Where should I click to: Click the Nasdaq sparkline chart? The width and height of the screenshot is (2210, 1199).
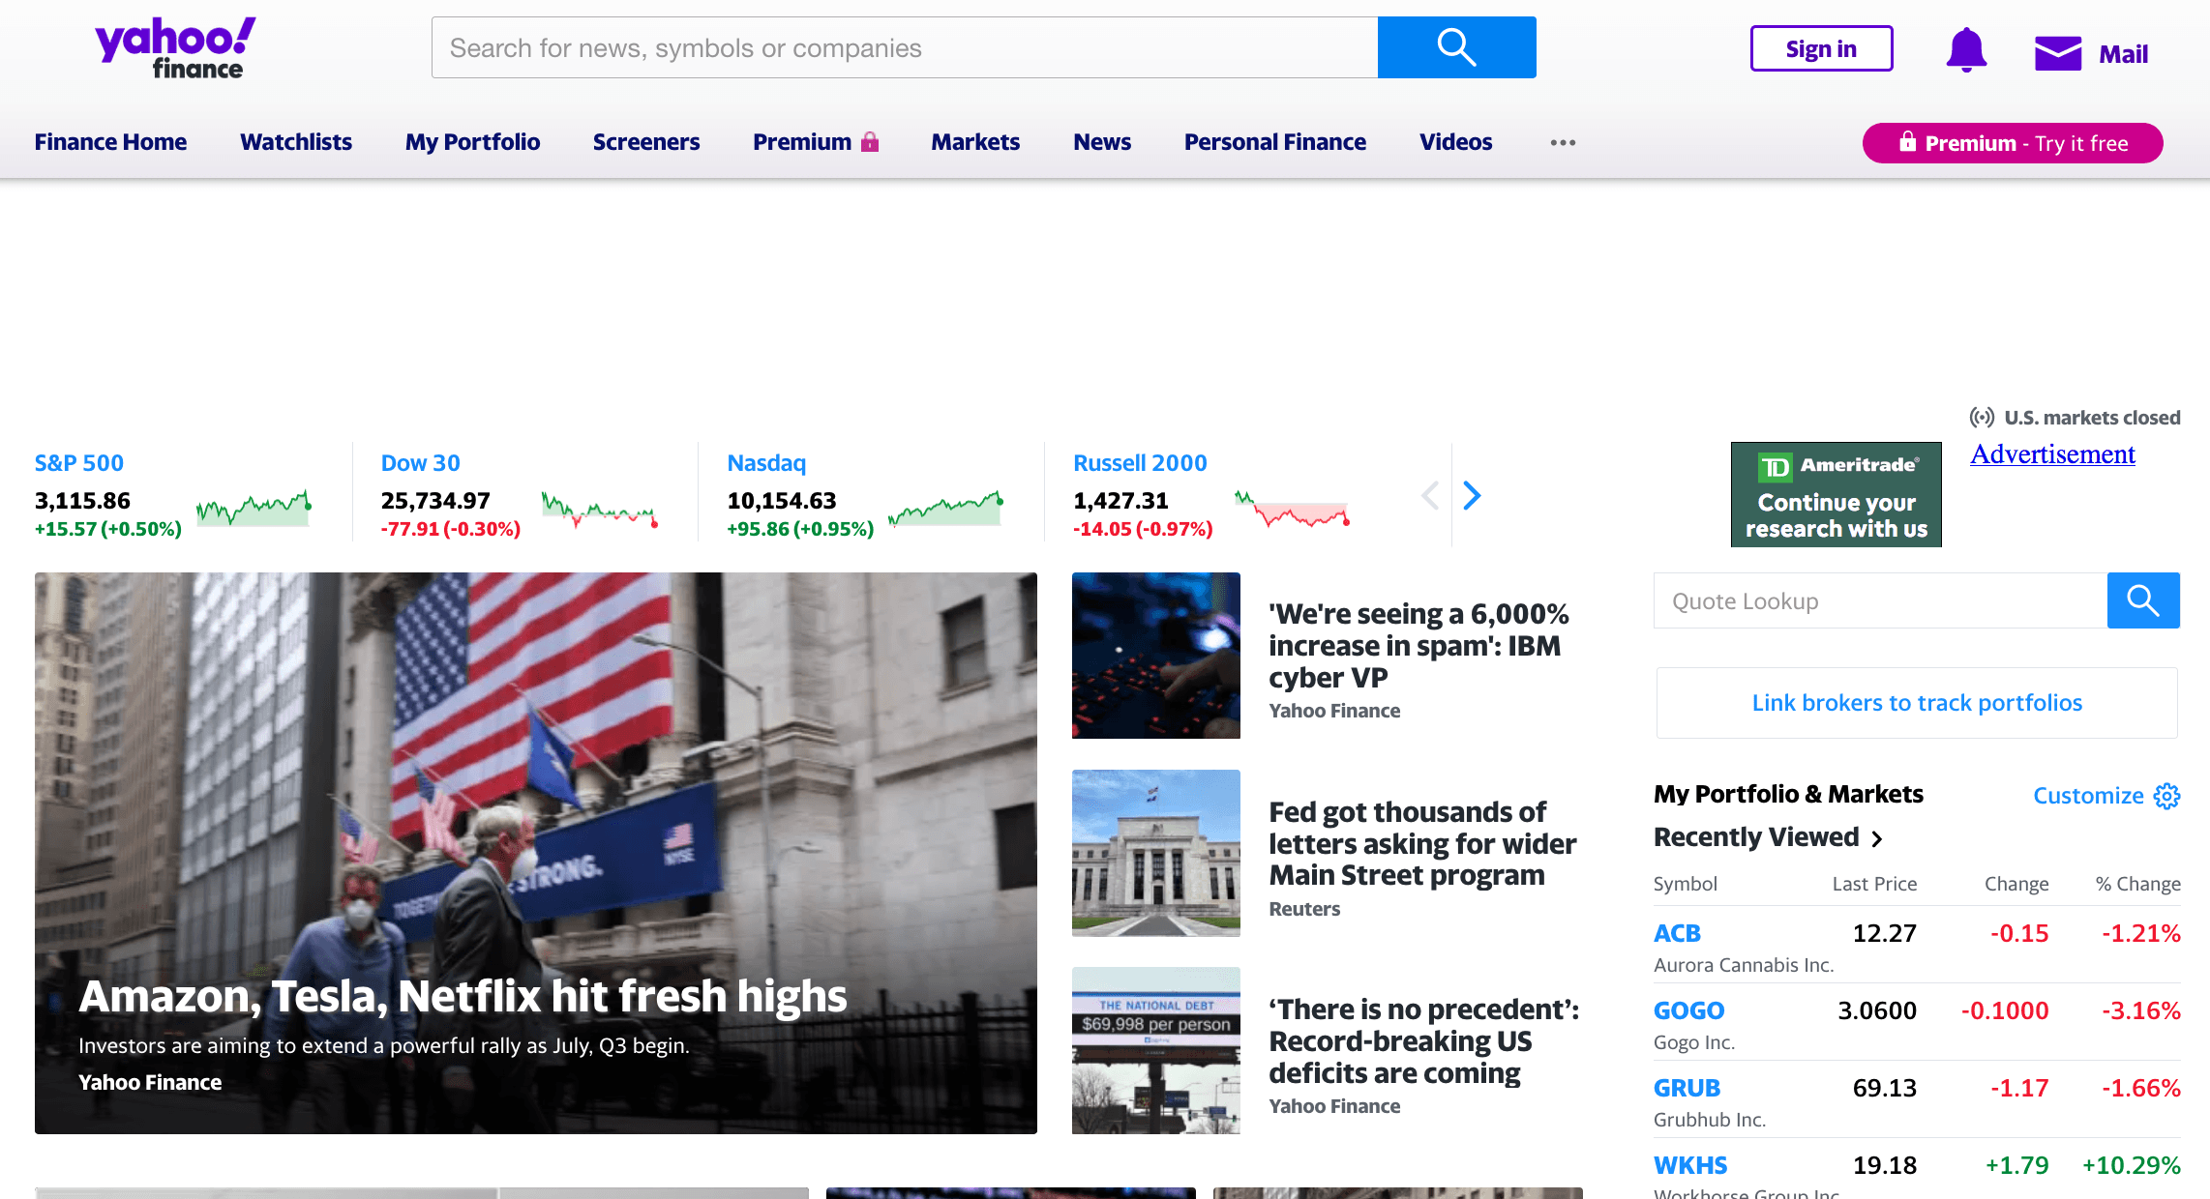[x=945, y=508]
